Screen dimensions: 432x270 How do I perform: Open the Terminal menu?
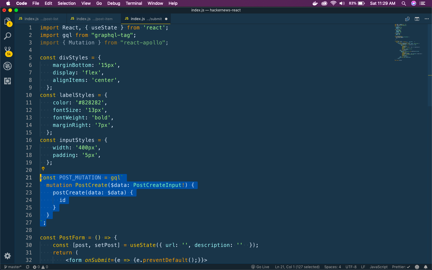click(134, 3)
